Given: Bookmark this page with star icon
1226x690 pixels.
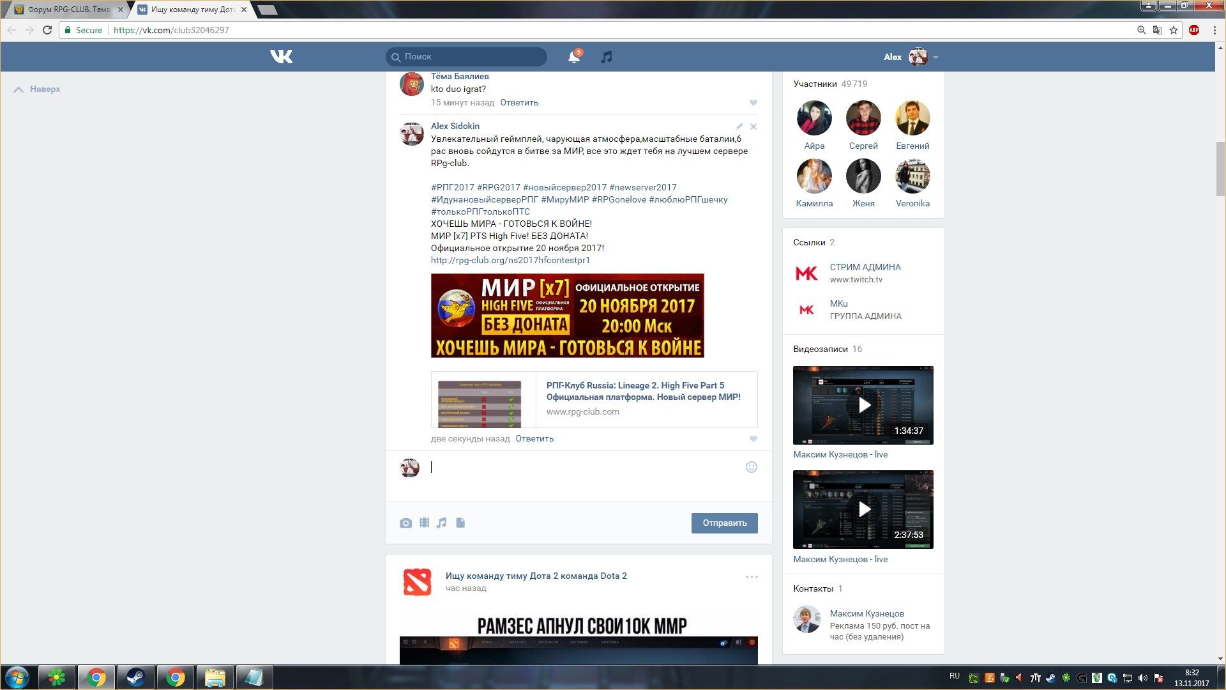Looking at the screenshot, I should [x=1174, y=30].
